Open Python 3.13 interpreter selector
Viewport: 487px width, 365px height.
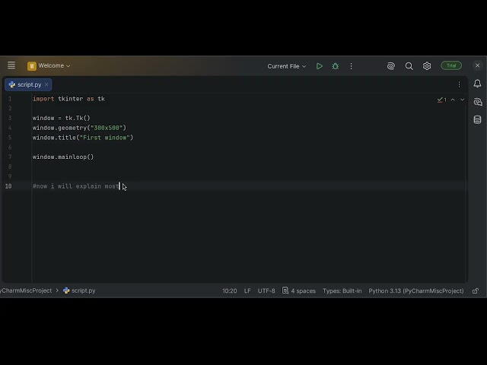click(416, 290)
